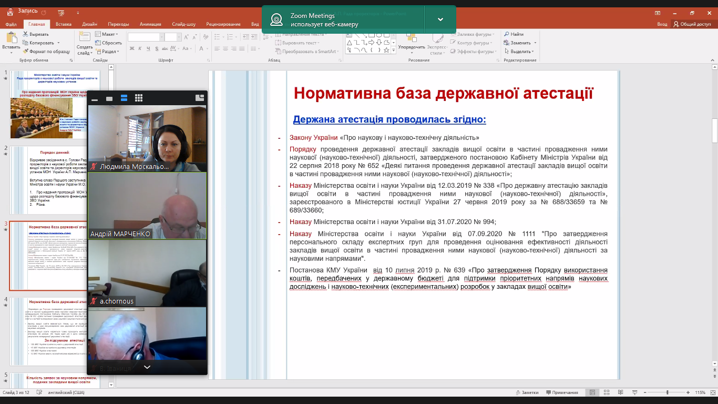Click the Вырезать (Cut) scissors icon
This screenshot has height=404, width=718.
click(25, 34)
